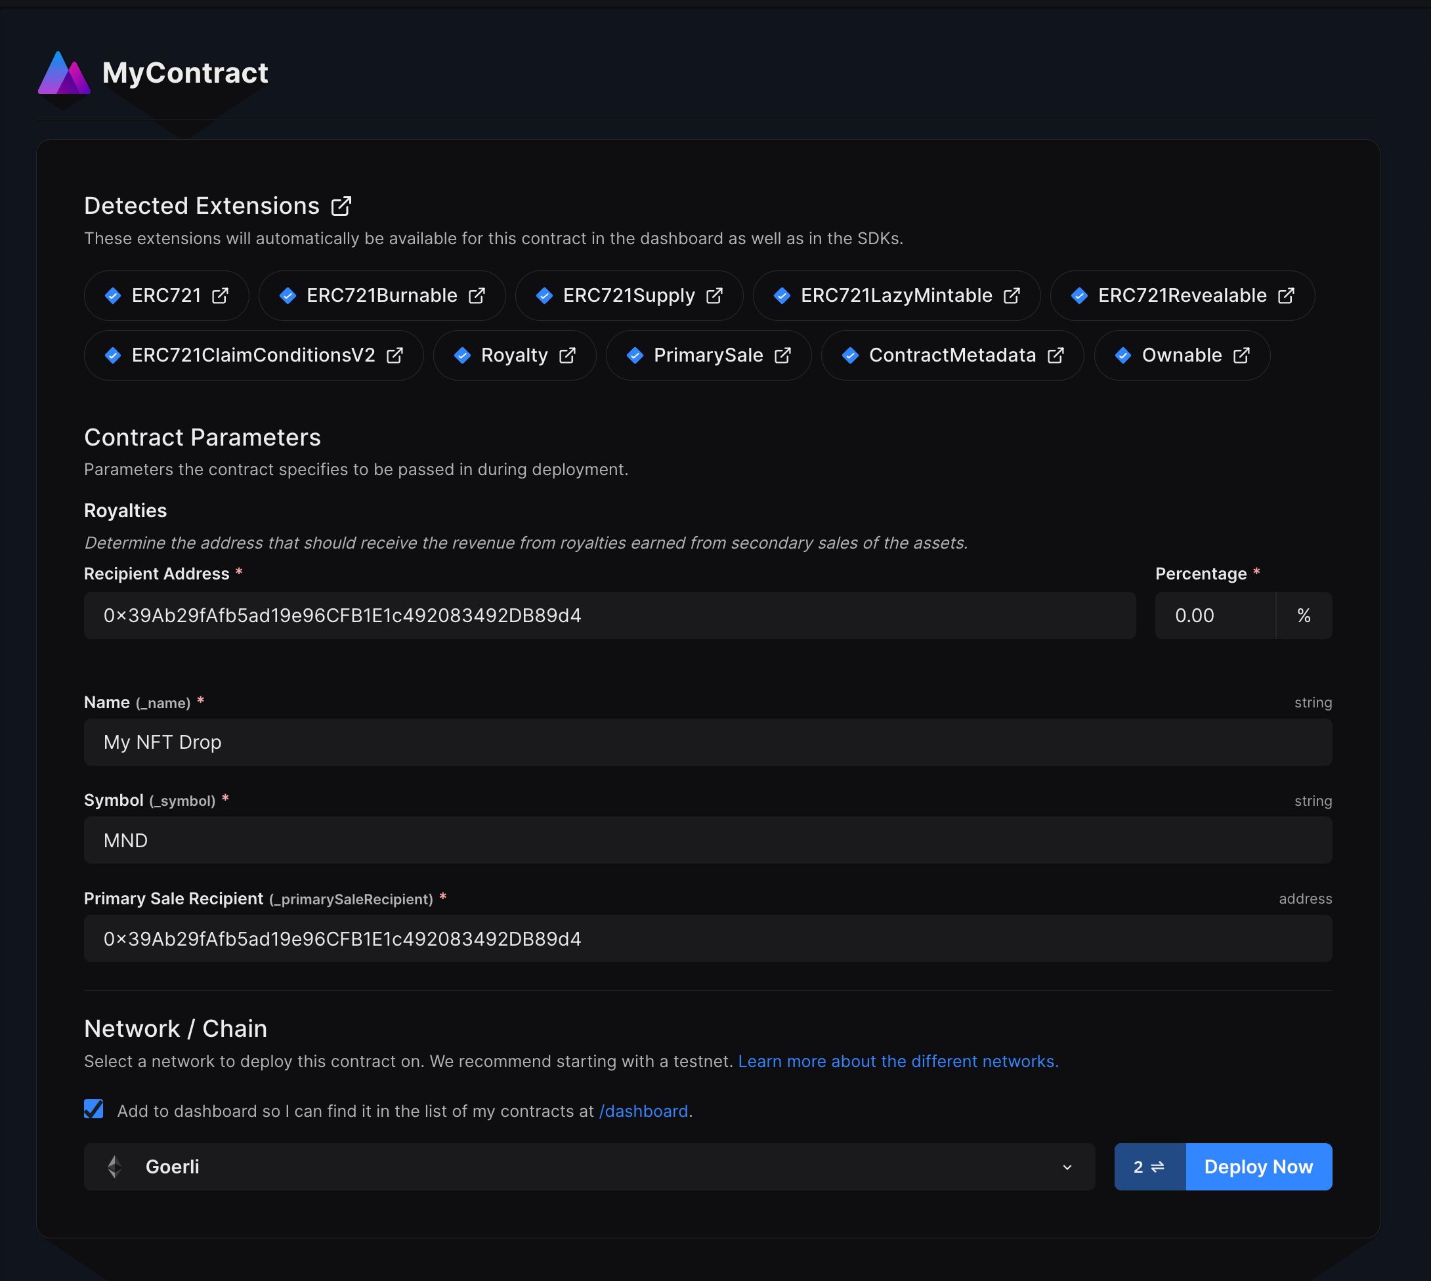Click the PrimarySale extension badge
The height and width of the screenshot is (1281, 1431).
(x=707, y=356)
